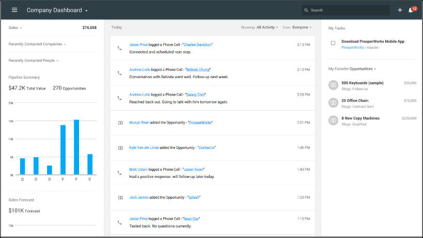The height and width of the screenshot is (238, 423).
Task: Open the Everyone filter dropdown
Action: [302, 27]
